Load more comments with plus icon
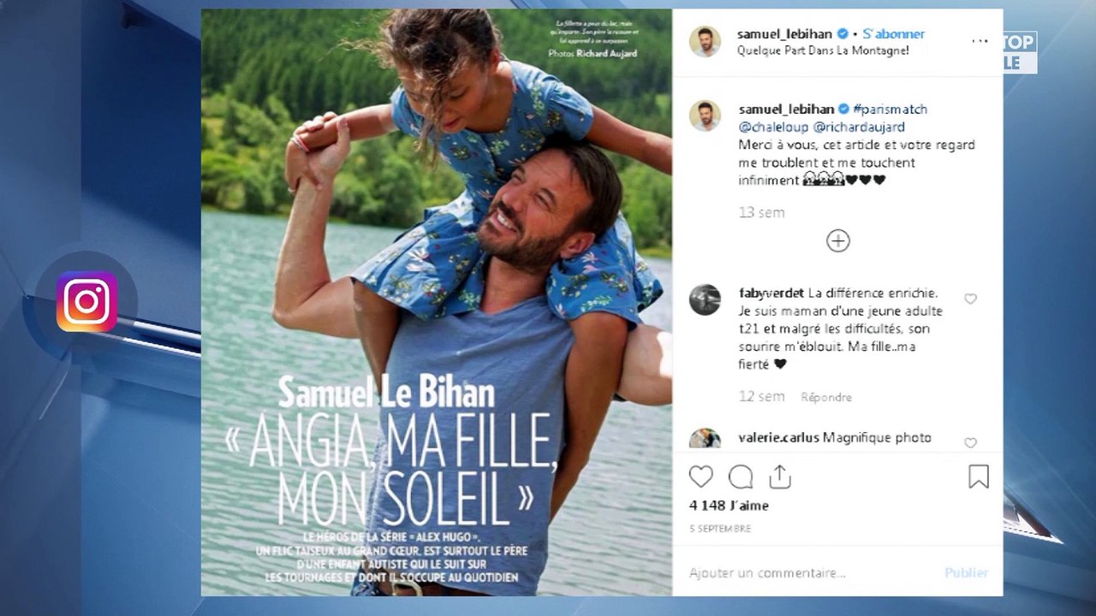The height and width of the screenshot is (616, 1096). pos(837,241)
